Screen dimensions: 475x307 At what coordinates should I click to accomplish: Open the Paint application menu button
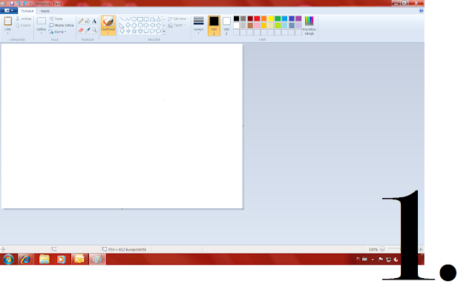point(8,10)
